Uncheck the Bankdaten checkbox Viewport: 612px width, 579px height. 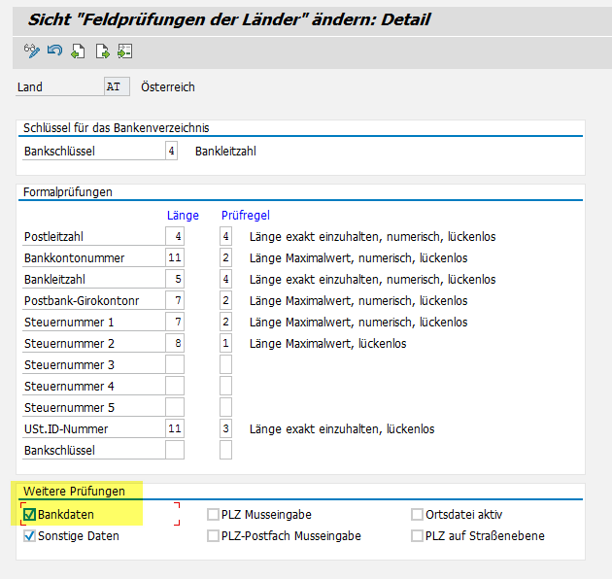tap(29, 515)
